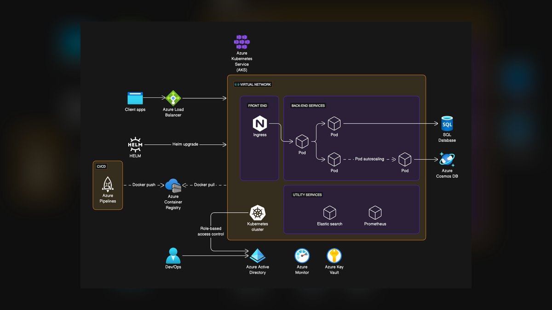The height and width of the screenshot is (310, 552).
Task: Click the Azure Key Vault key icon
Action: 334,255
